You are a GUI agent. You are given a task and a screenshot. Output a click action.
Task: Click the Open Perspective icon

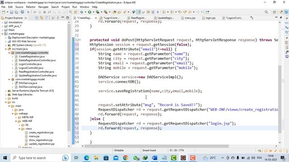pos(275,12)
